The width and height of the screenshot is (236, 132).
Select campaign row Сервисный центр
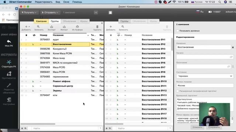(62, 86)
